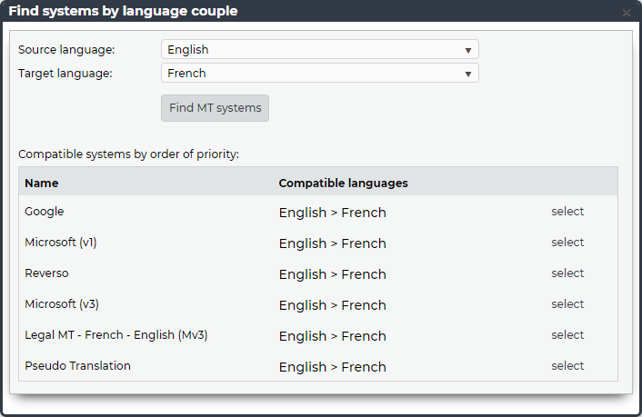Click the Pseudo Translation name cell

click(77, 366)
